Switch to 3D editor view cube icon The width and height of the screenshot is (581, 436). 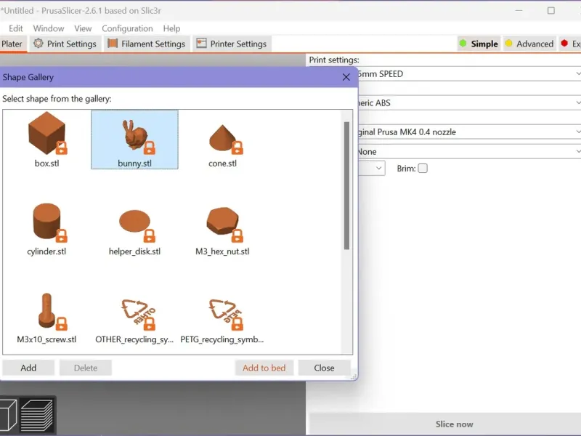(x=8, y=414)
